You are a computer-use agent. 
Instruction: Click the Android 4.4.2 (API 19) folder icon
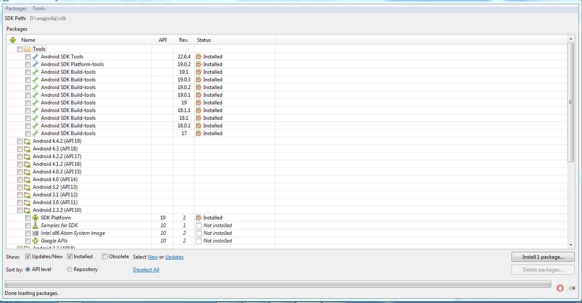[27, 141]
